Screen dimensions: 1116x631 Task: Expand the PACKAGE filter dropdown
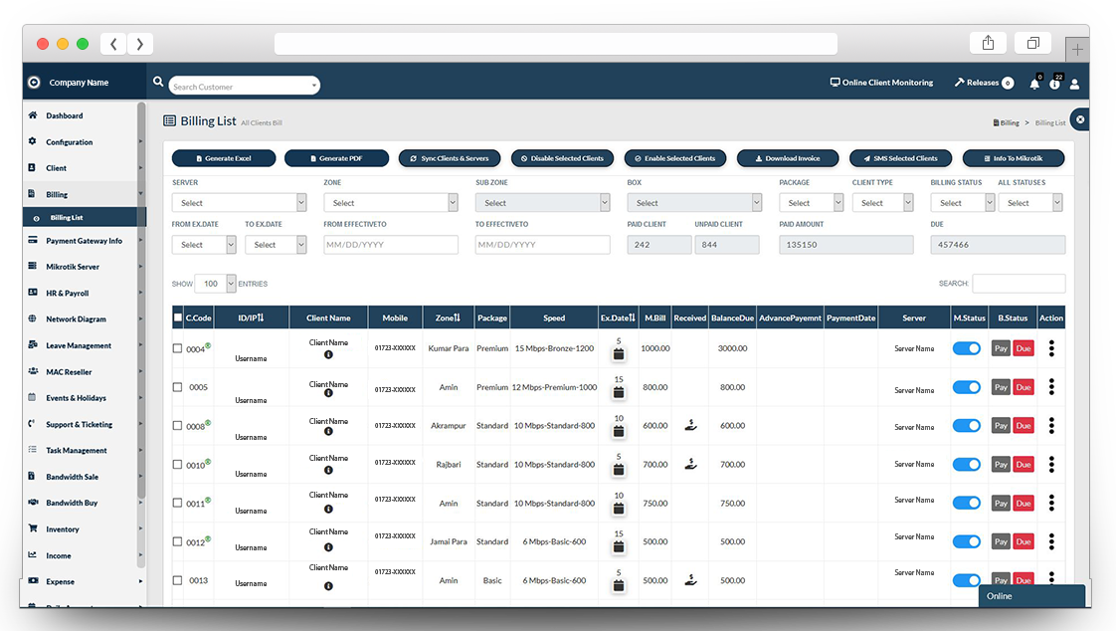click(x=811, y=202)
